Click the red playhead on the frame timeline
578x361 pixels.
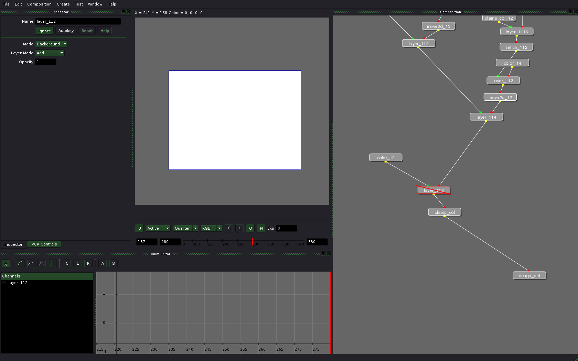tap(252, 242)
